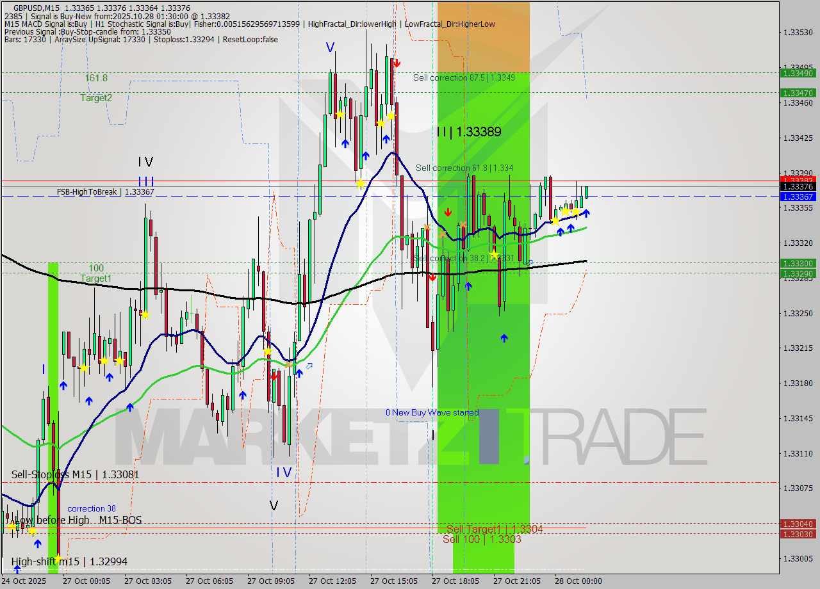Screen dimensions: 820x589
Task: Select the blue buy arrow at the far right
Action: tap(587, 212)
